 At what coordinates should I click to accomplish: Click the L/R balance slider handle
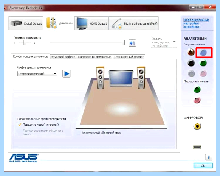tap(25, 42)
